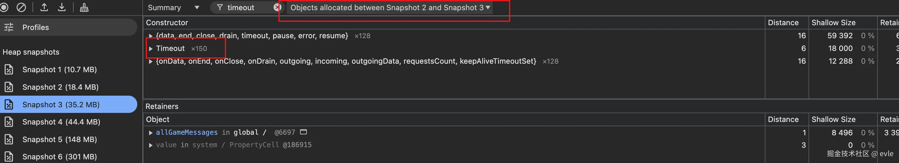This screenshot has width=899, height=163.
Task: Click the reveal in window icon beside allGameMessages
Action: [x=303, y=132]
